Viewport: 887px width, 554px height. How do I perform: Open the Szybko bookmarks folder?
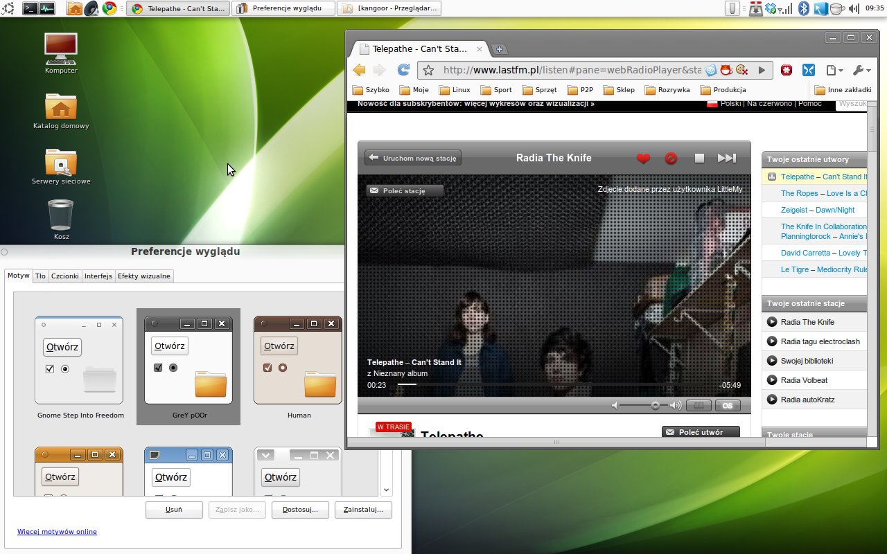click(x=371, y=90)
